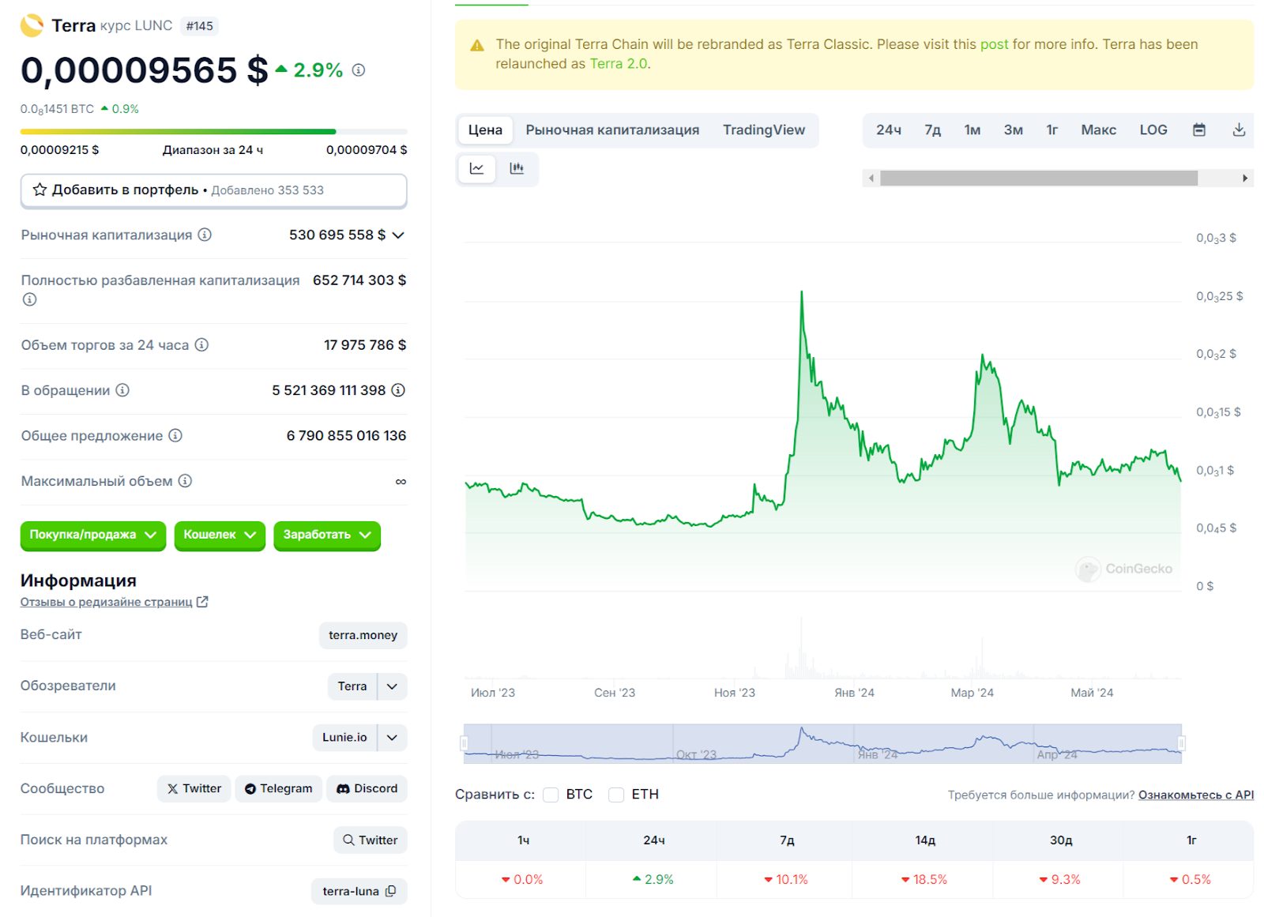
Task: Open info icon after 5 521 369 111 398 value
Action: tap(398, 390)
